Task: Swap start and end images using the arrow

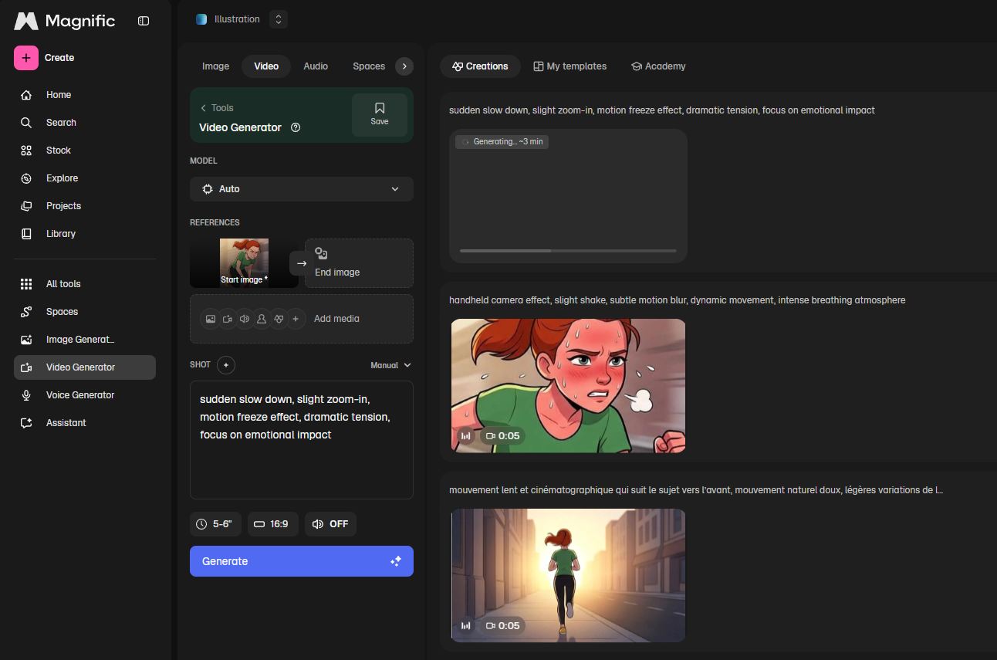Action: (301, 263)
